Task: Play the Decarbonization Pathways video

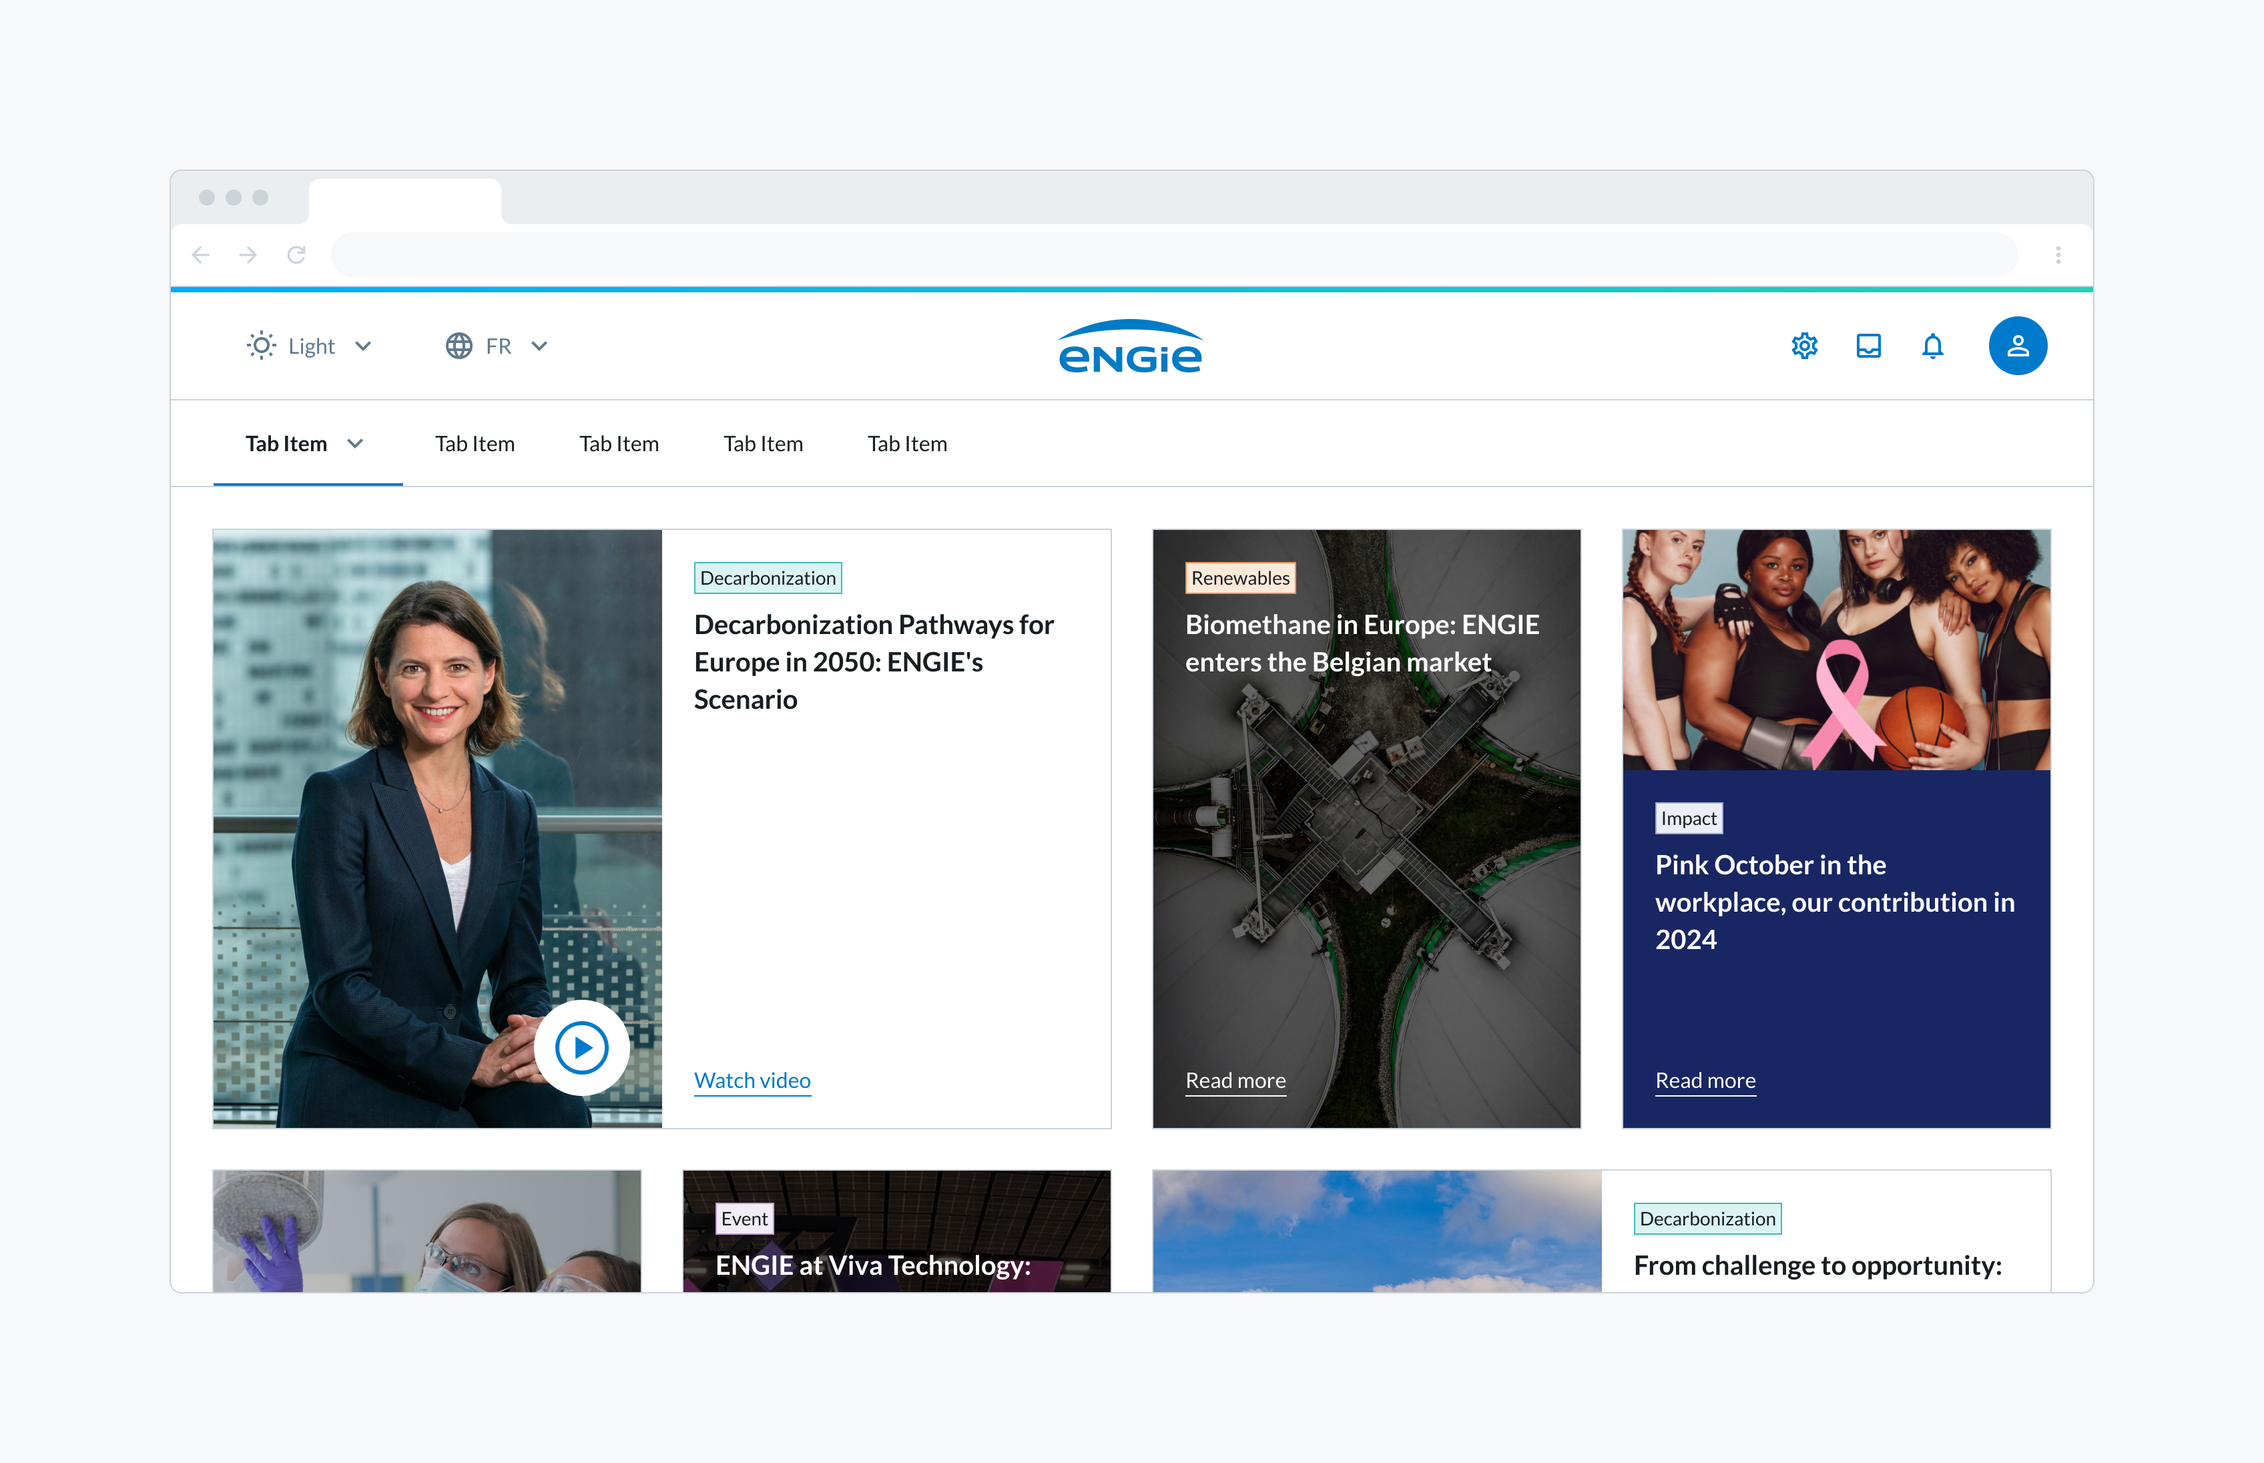Action: coord(581,1048)
